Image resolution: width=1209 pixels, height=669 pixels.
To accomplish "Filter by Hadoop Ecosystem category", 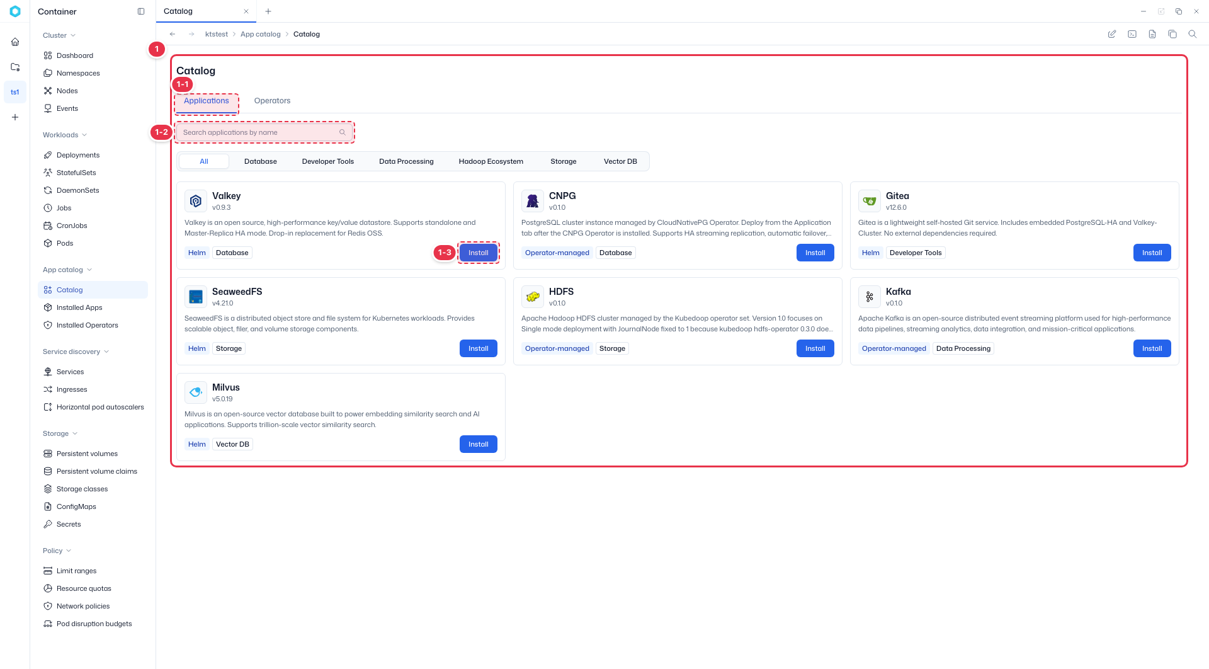I will (491, 161).
